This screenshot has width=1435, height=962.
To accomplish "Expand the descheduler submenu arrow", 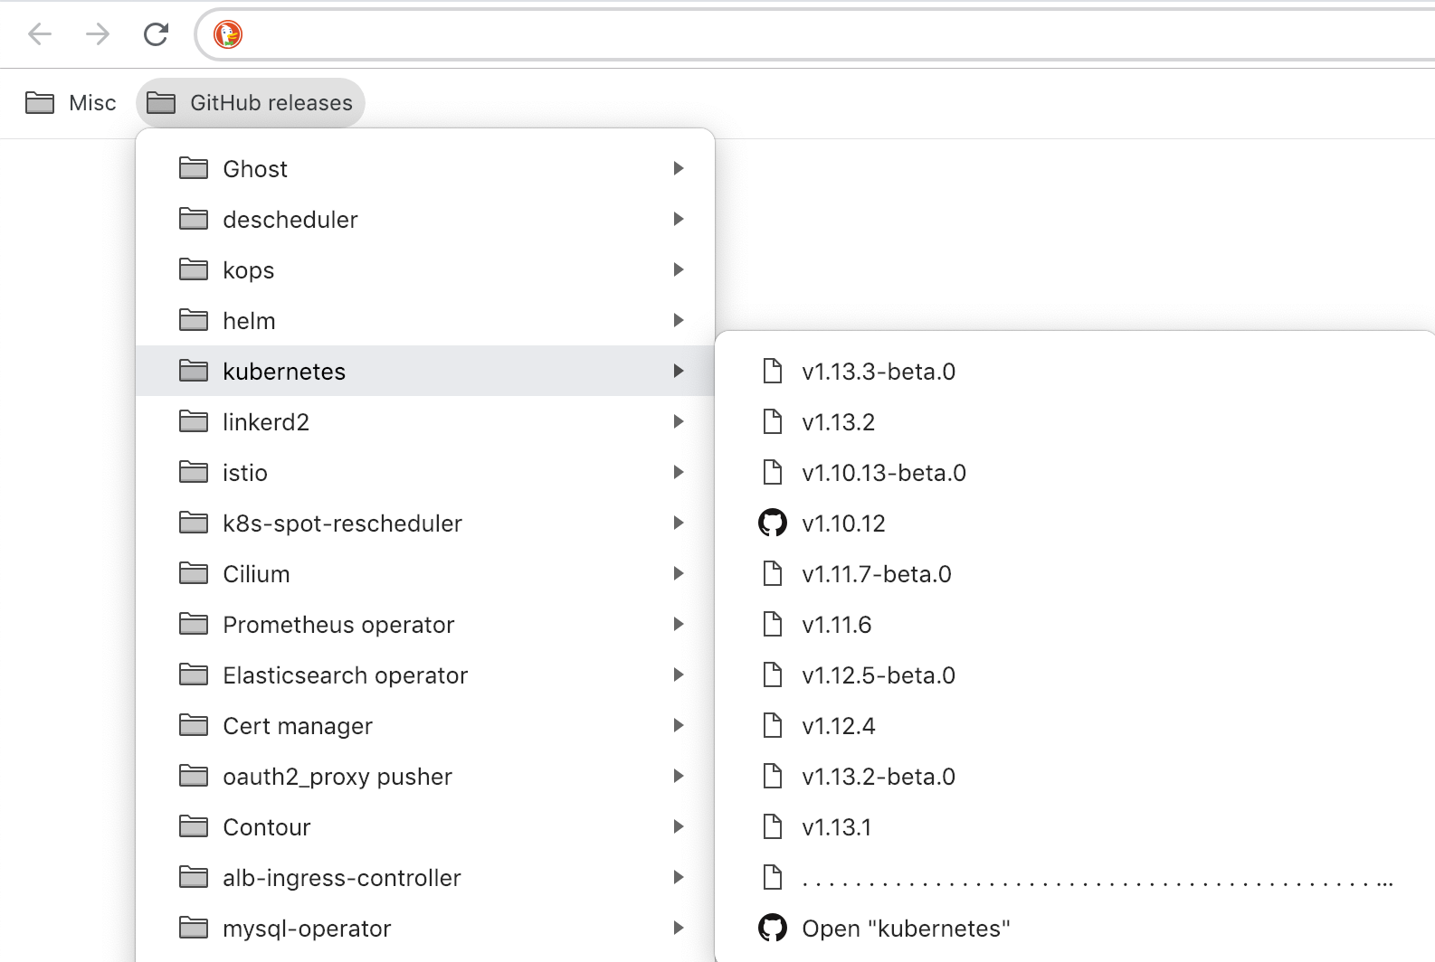I will pos(679,219).
